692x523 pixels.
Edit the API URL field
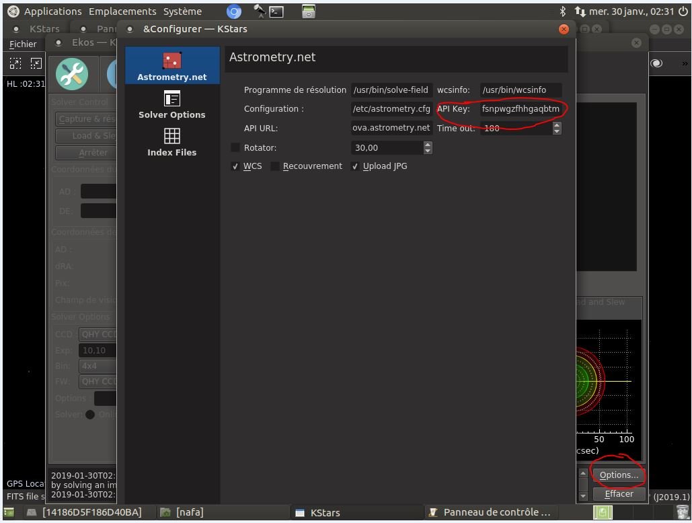click(x=391, y=128)
